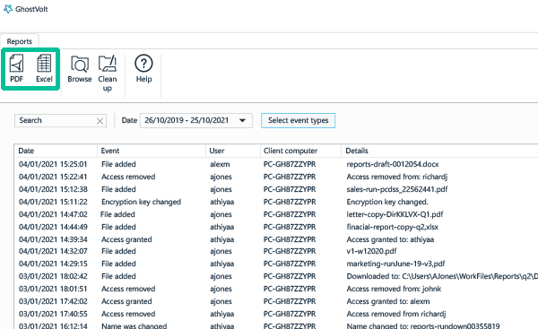
Task: Select reports-draft-0012054.docx details cell
Action: (393, 164)
